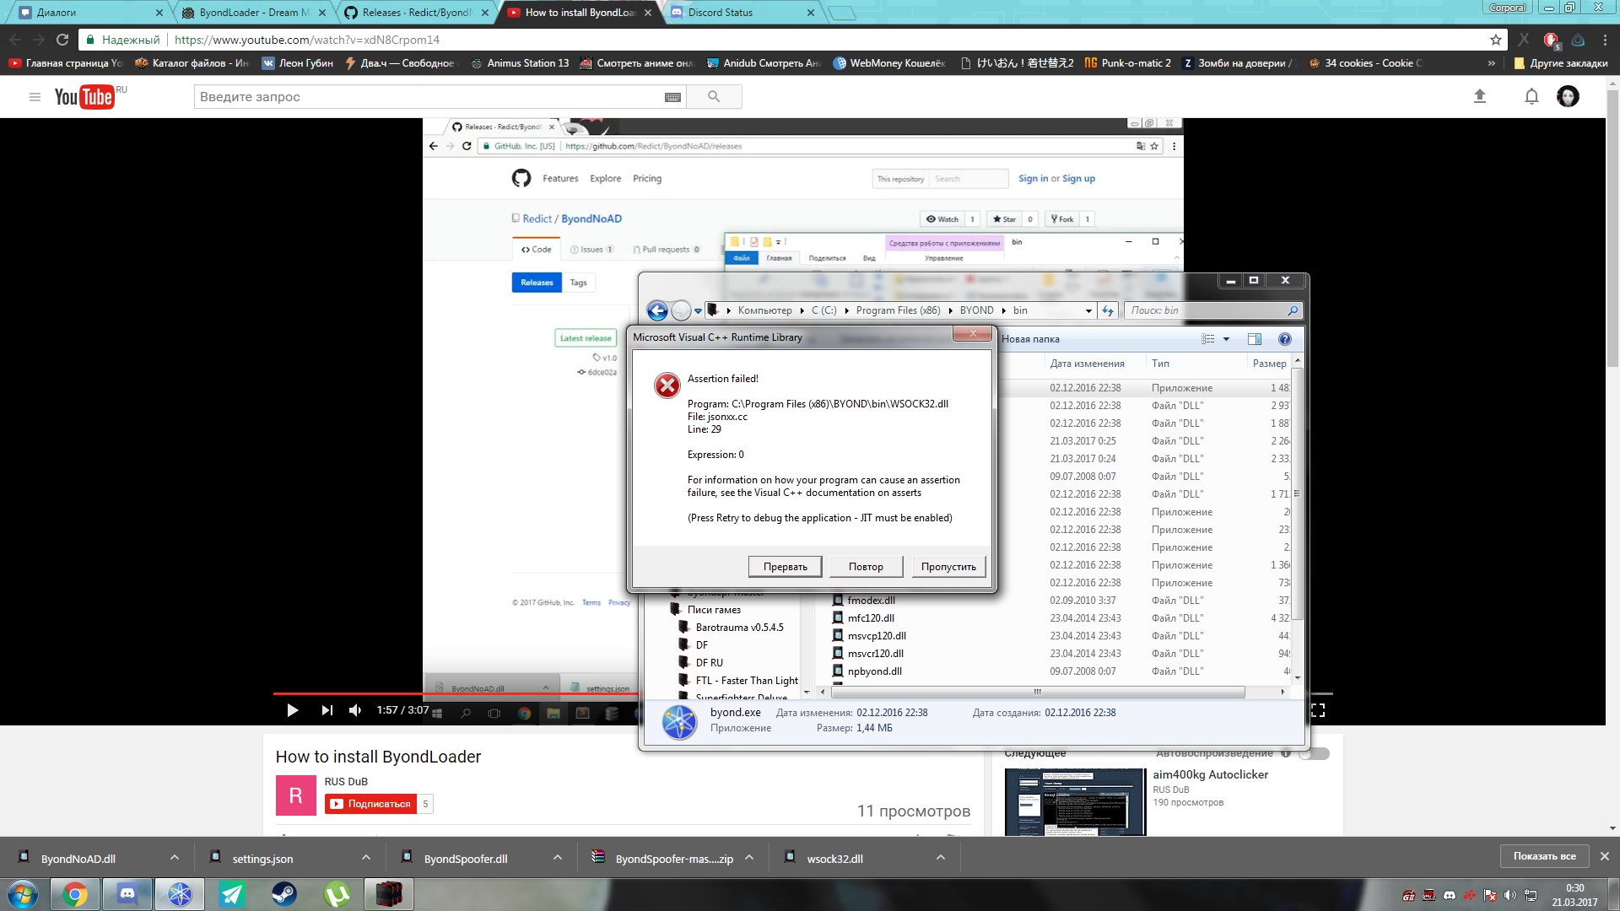Open the YouTube account avatar menu
Image resolution: width=1620 pixels, height=911 pixels.
tap(1568, 97)
